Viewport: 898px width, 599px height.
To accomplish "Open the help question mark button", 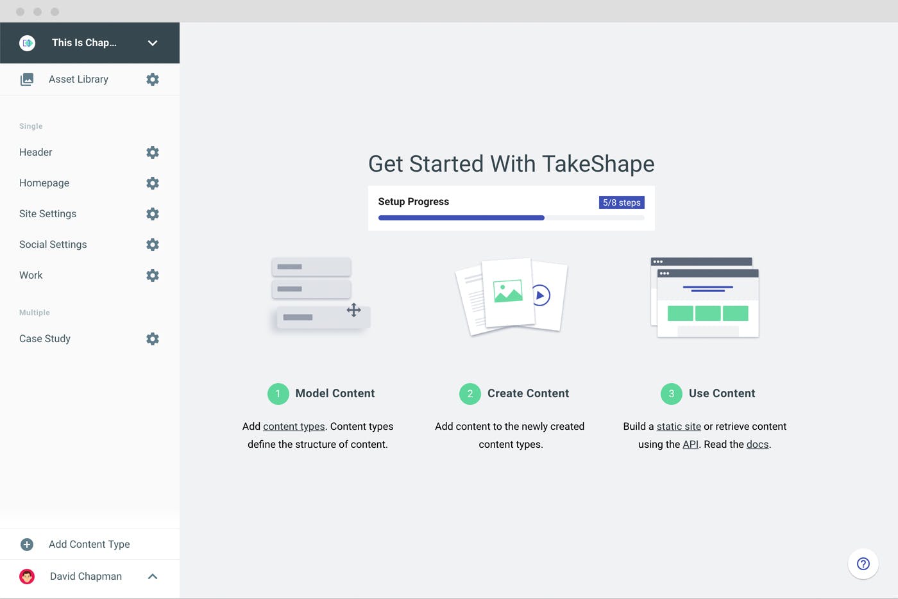I will (863, 564).
